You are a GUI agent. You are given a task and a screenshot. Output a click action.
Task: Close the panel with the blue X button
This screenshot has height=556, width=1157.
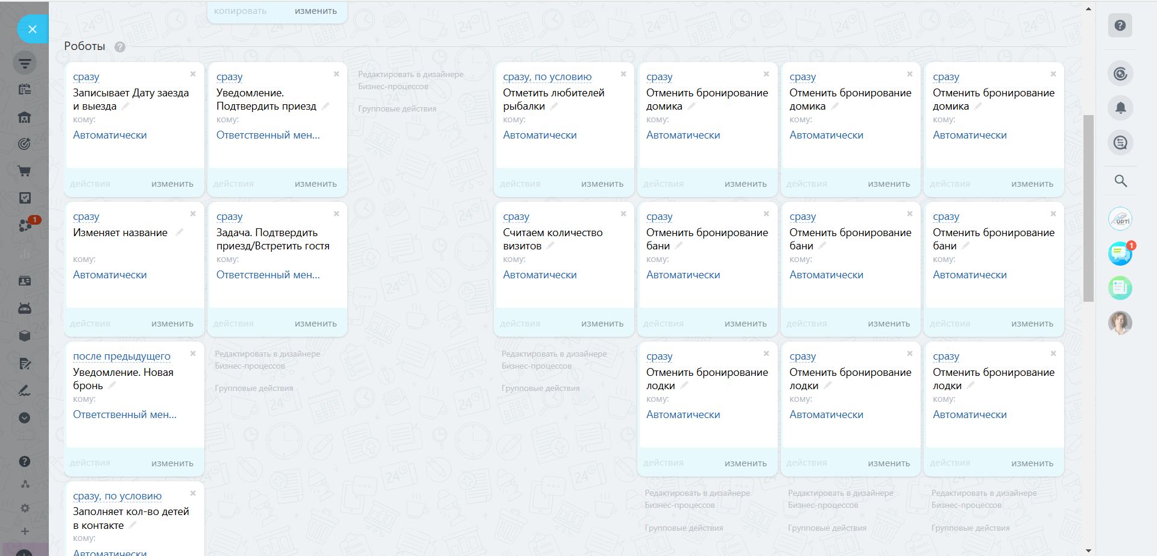(x=33, y=29)
